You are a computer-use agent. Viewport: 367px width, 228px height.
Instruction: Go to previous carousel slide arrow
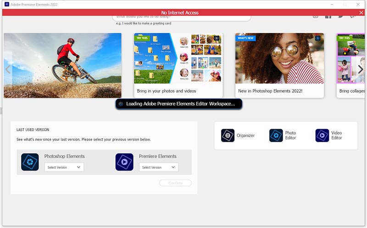click(8, 69)
